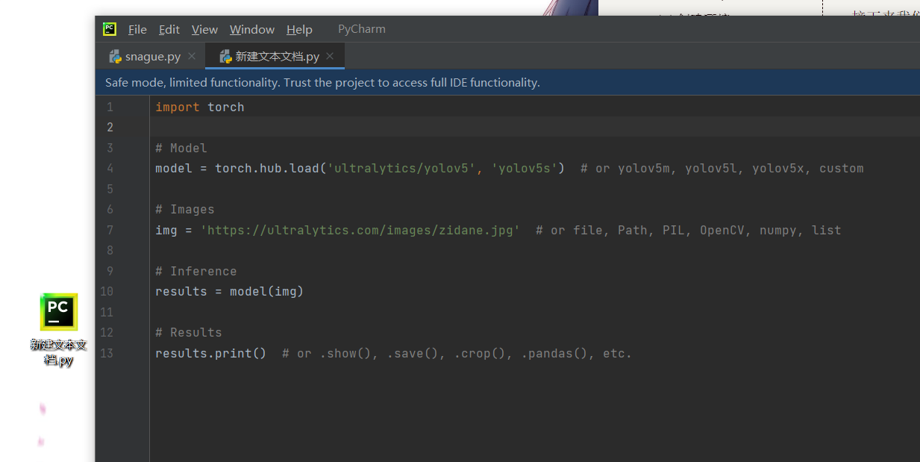The width and height of the screenshot is (920, 462).
Task: Close the 新建文本文档.py editor tab
Action: (x=330, y=57)
